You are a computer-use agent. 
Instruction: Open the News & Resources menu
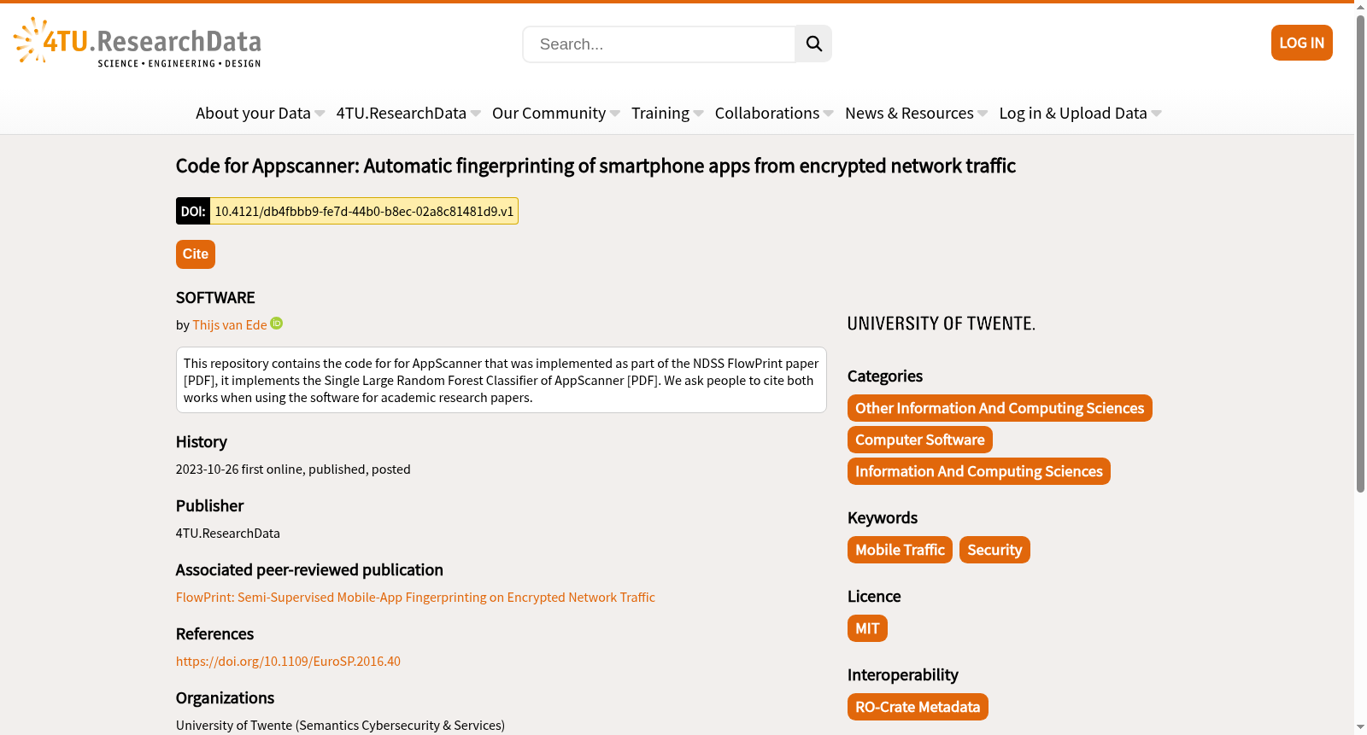(909, 113)
